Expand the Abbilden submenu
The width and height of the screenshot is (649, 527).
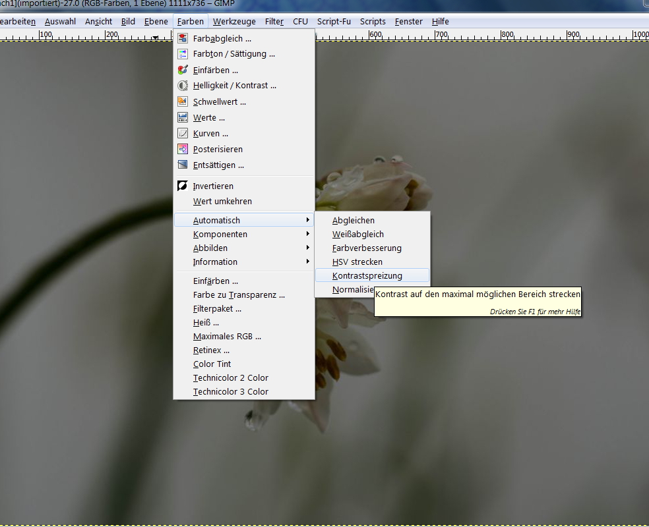(x=244, y=248)
